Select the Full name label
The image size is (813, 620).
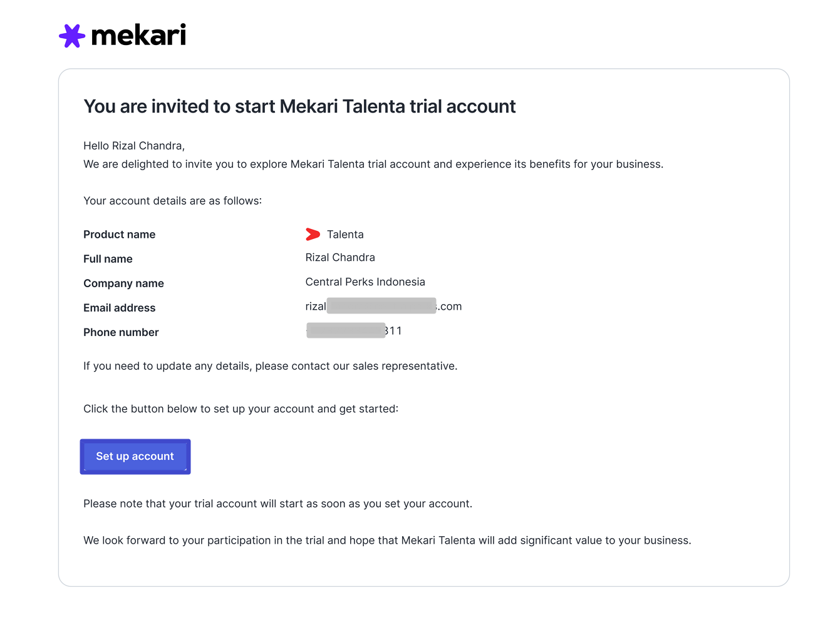108,259
